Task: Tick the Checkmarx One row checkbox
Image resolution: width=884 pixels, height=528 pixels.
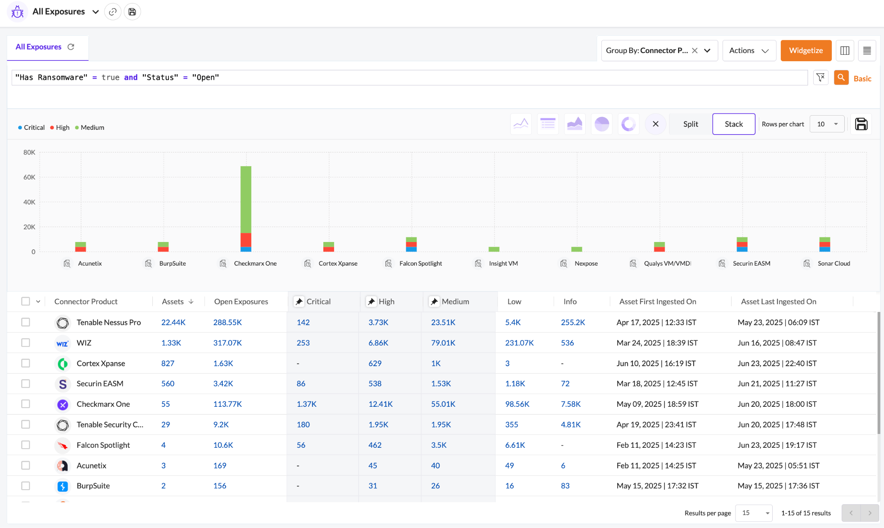Action: (x=25, y=404)
